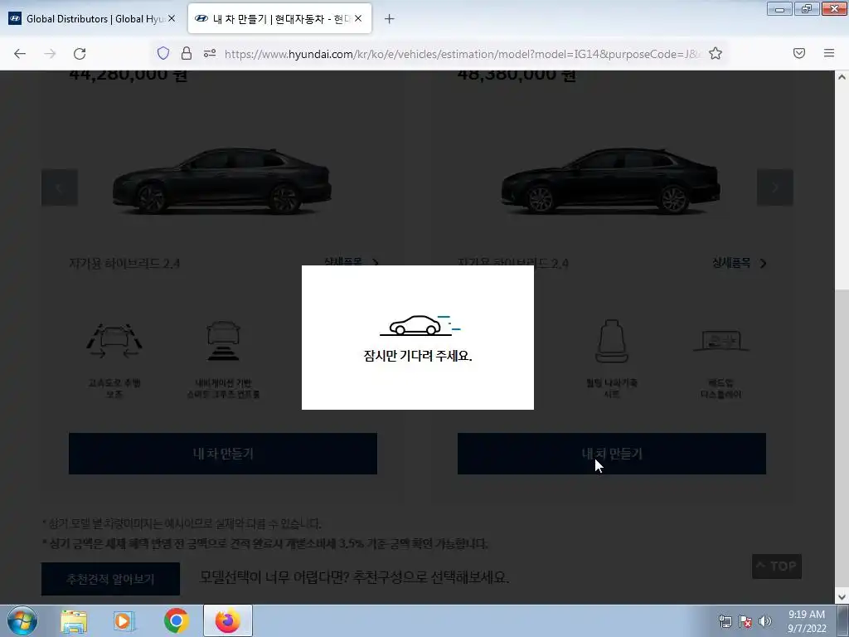This screenshot has height=637, width=849.
Task: Click the 48,380,000 원 price text
Action: 517,75
